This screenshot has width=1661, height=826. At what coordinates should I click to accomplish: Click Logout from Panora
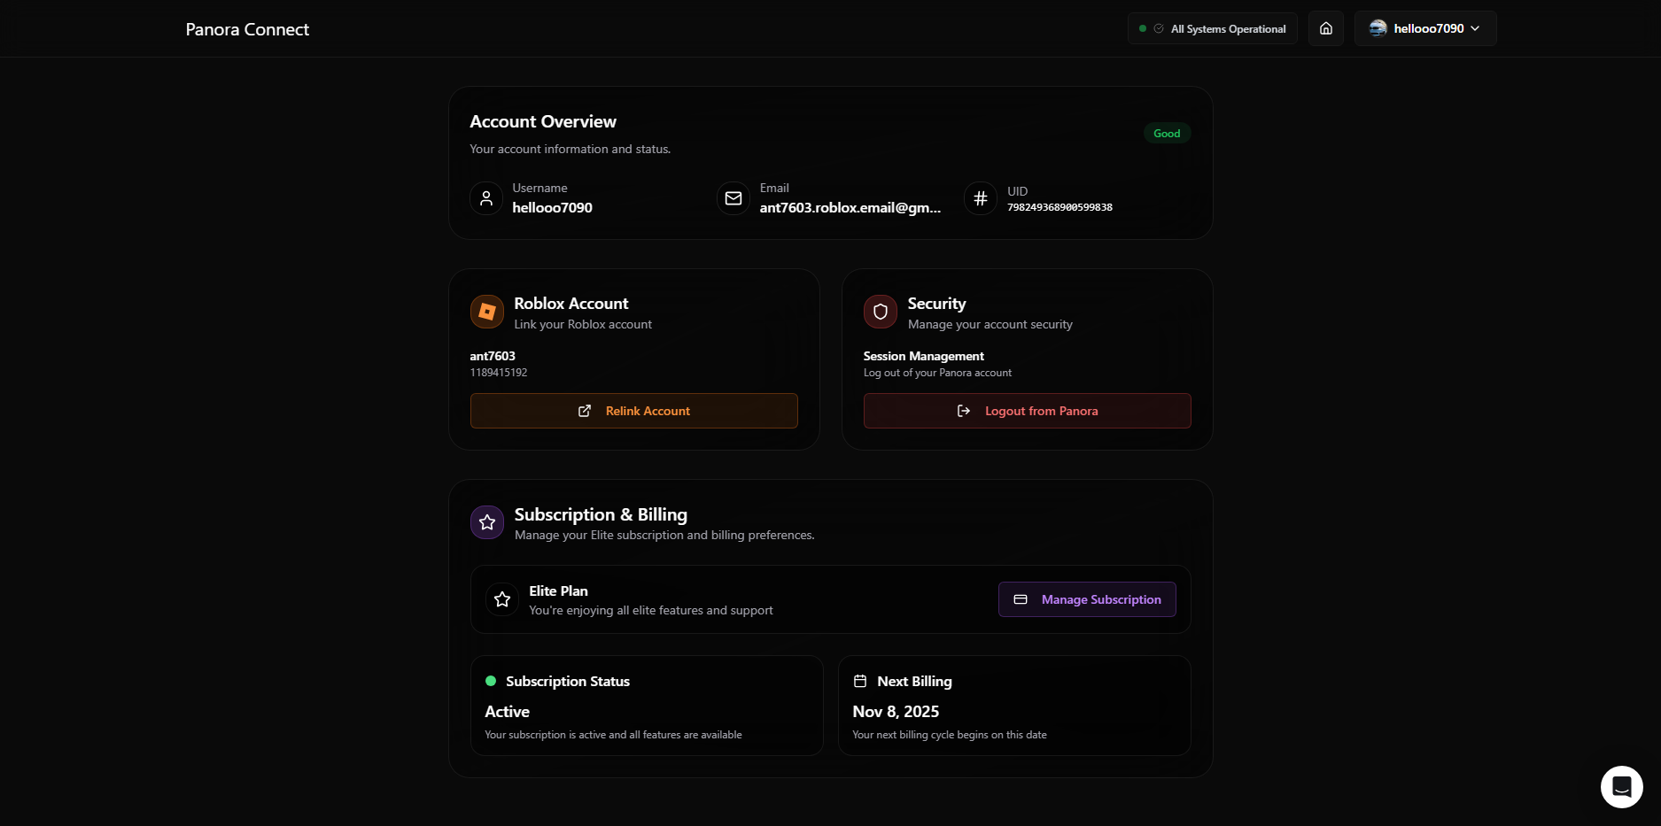pyautogui.click(x=1027, y=411)
